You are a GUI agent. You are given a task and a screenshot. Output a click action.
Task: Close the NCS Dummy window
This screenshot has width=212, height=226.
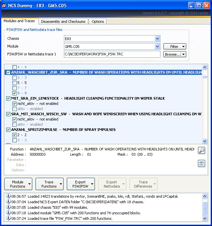point(207,6)
